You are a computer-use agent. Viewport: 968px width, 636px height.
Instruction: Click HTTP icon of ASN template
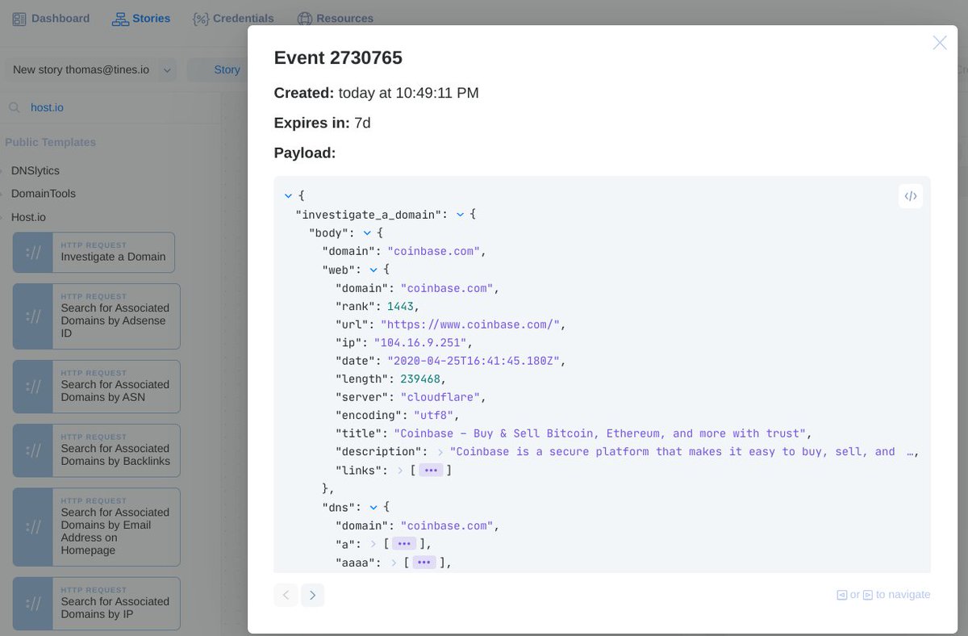(33, 387)
